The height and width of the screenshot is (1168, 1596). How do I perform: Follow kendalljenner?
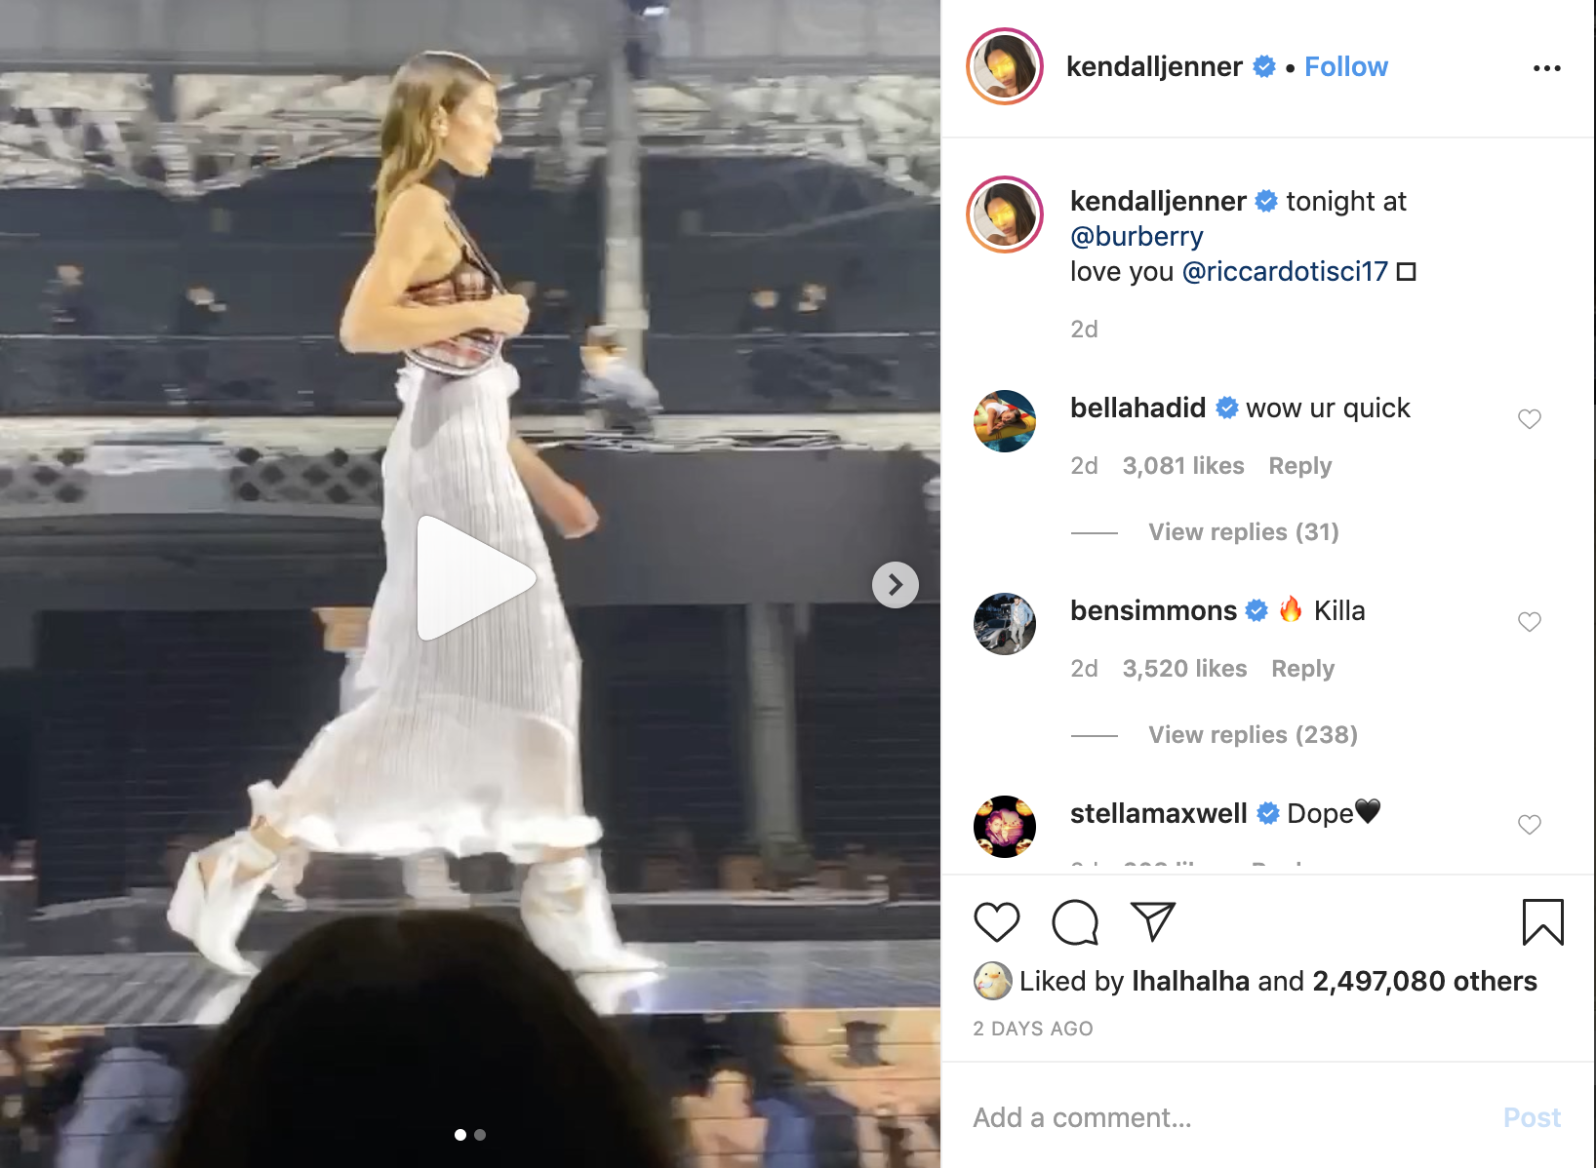pyautogui.click(x=1345, y=66)
